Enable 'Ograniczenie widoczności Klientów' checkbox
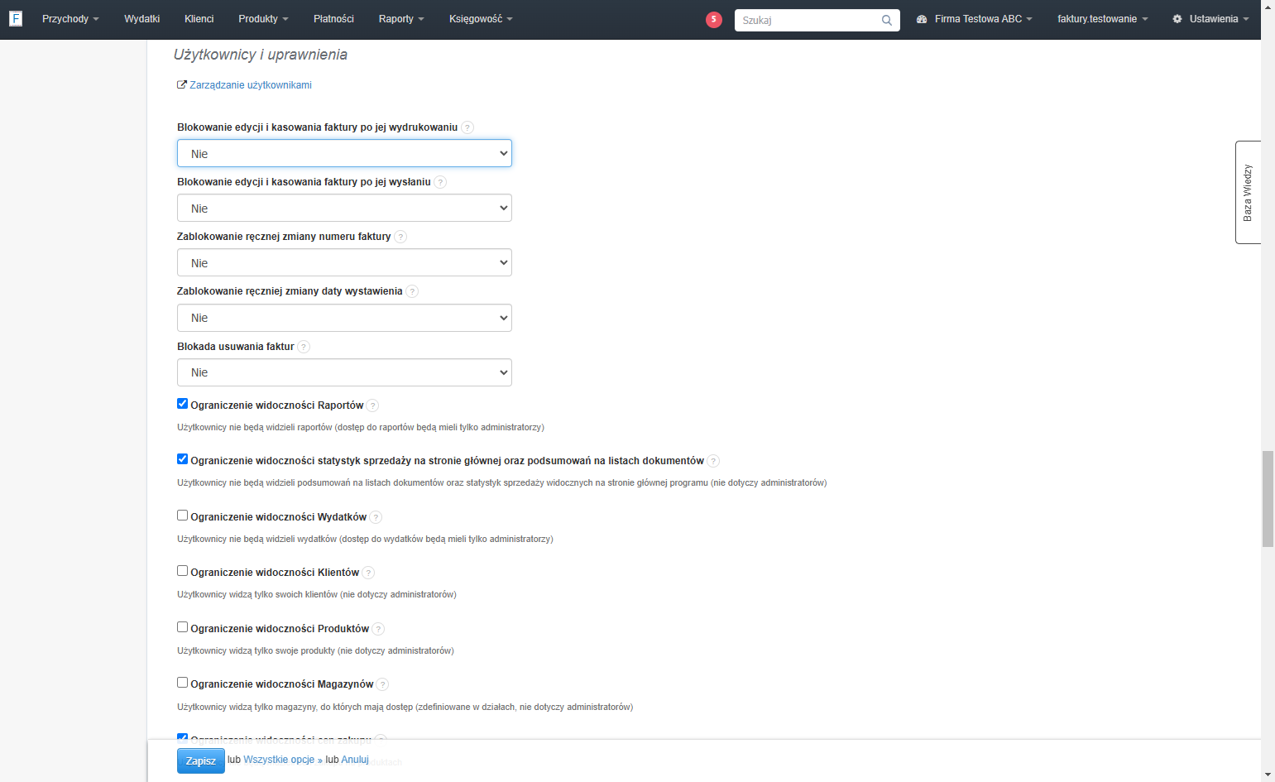1275x782 pixels. (183, 571)
